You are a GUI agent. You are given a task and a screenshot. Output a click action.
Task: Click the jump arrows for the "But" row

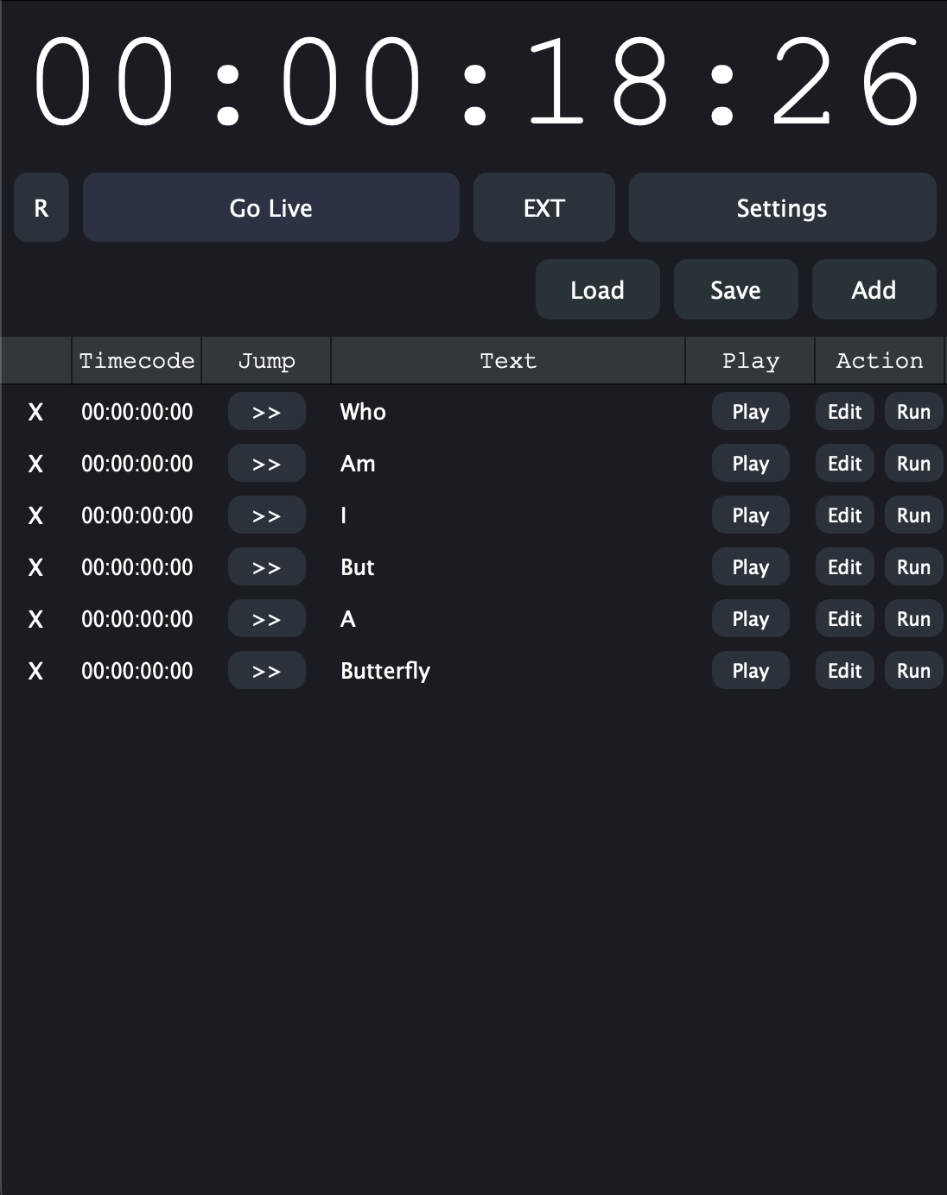pos(266,566)
